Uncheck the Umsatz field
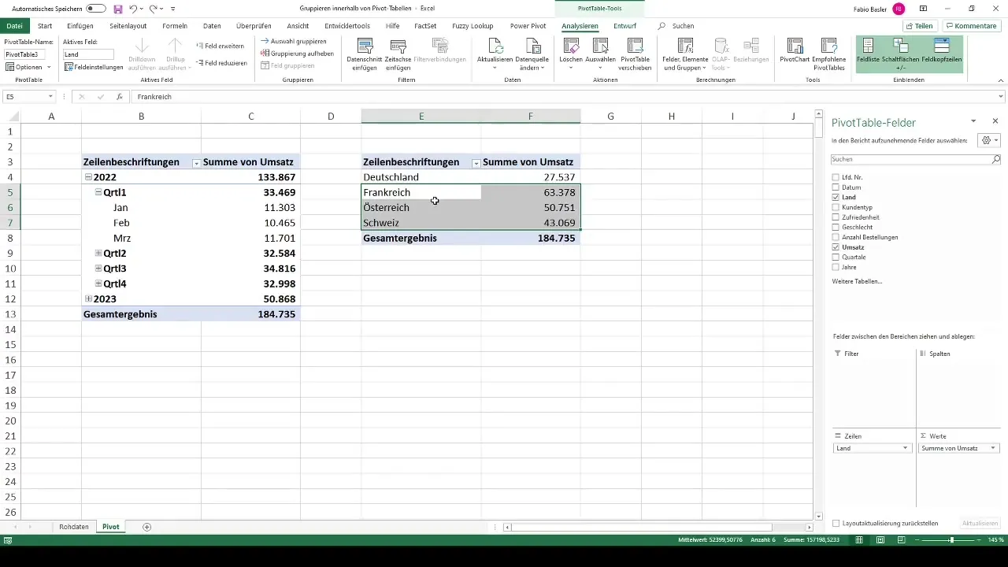This screenshot has height=567, width=1008. 836,247
